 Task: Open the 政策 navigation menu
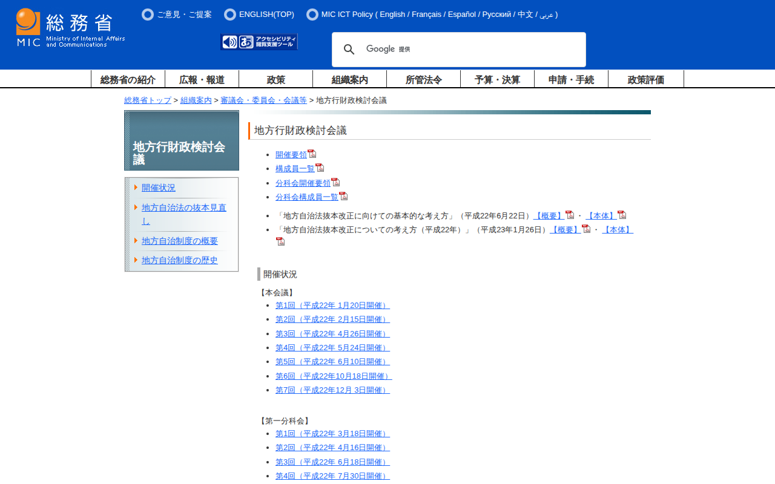pos(275,79)
